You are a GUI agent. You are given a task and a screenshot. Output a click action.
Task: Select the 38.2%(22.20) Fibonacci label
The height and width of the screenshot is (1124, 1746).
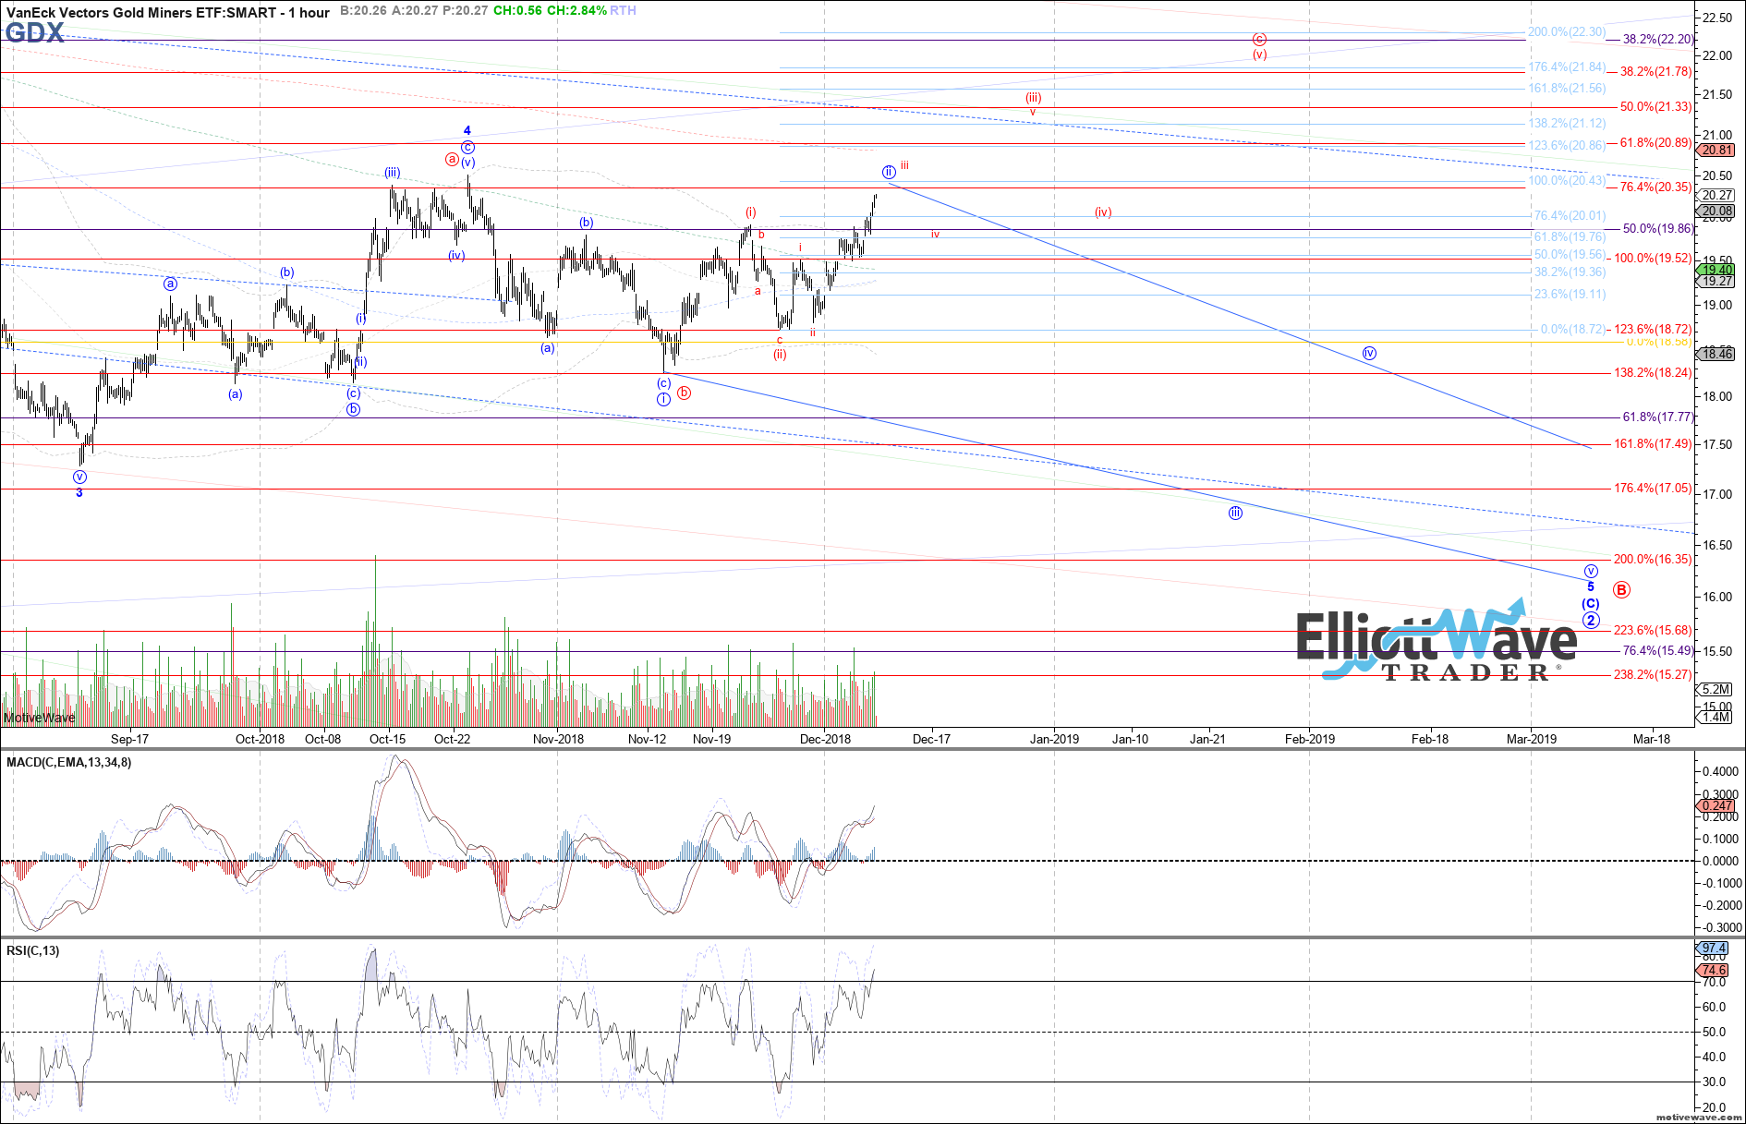tap(1658, 40)
